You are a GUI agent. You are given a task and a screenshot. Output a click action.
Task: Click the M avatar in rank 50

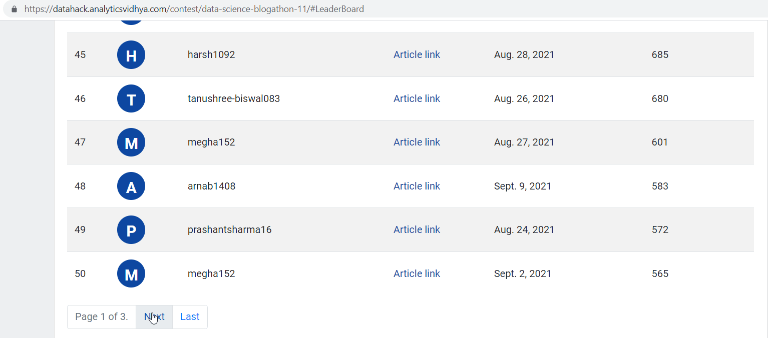click(x=131, y=273)
